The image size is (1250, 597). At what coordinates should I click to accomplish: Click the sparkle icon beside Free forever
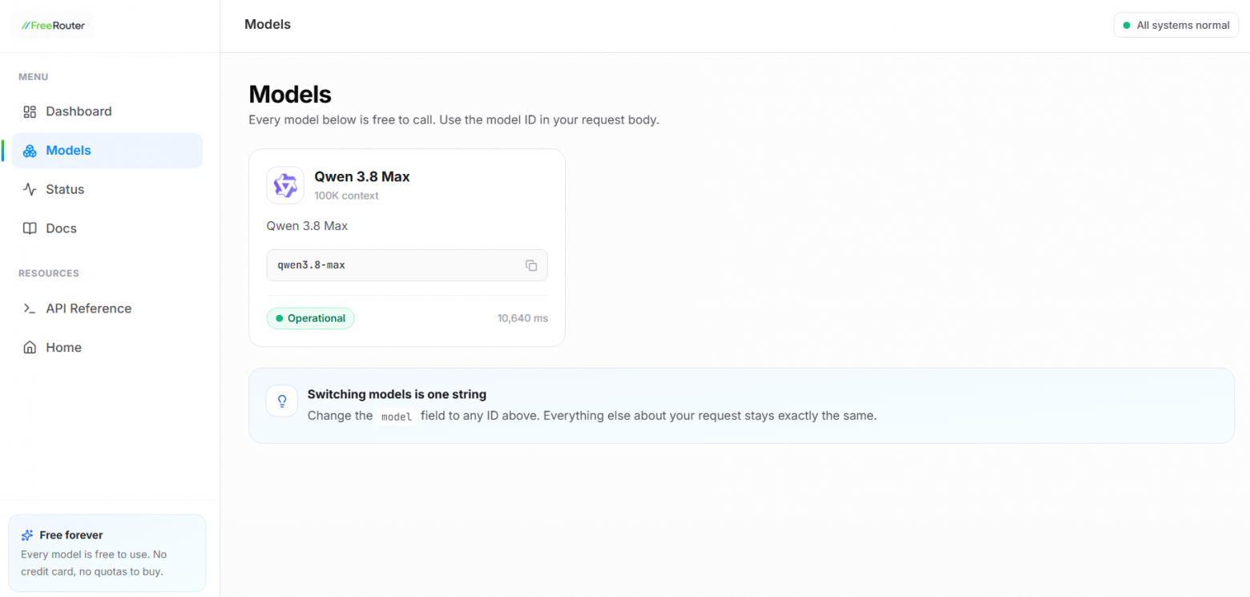click(27, 535)
